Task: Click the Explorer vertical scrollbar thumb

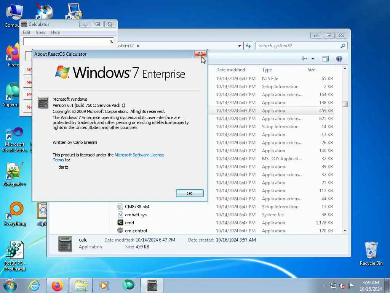Action: (345, 104)
